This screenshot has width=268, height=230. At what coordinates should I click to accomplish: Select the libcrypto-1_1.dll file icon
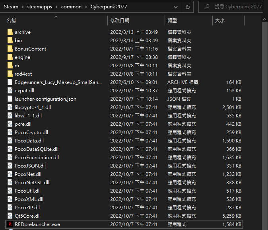click(x=10, y=107)
